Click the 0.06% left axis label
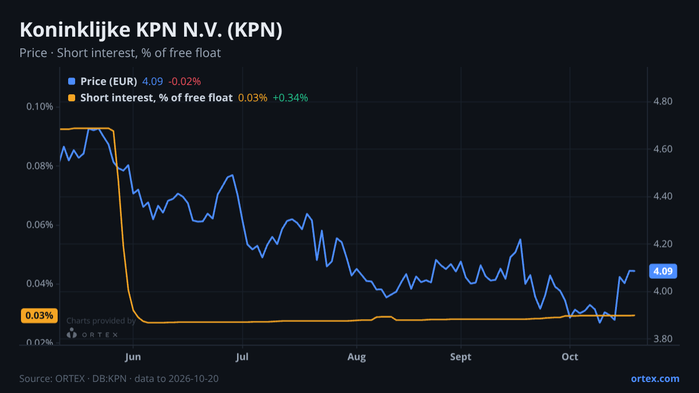This screenshot has height=393, width=699. tap(40, 225)
